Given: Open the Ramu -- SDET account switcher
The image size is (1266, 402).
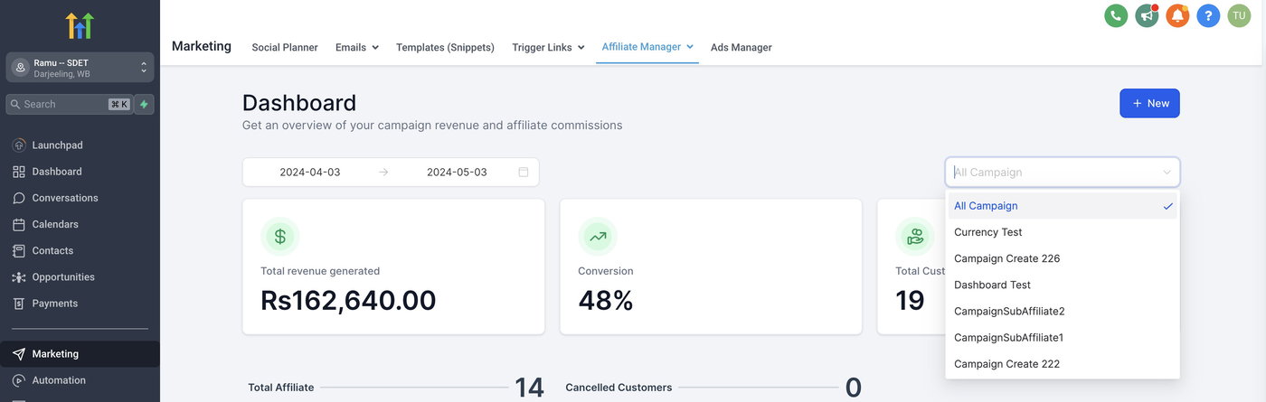Looking at the screenshot, I should click(80, 68).
